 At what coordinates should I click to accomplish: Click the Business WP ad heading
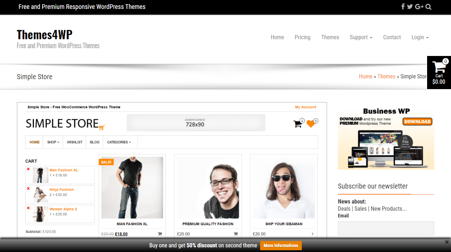(x=386, y=111)
